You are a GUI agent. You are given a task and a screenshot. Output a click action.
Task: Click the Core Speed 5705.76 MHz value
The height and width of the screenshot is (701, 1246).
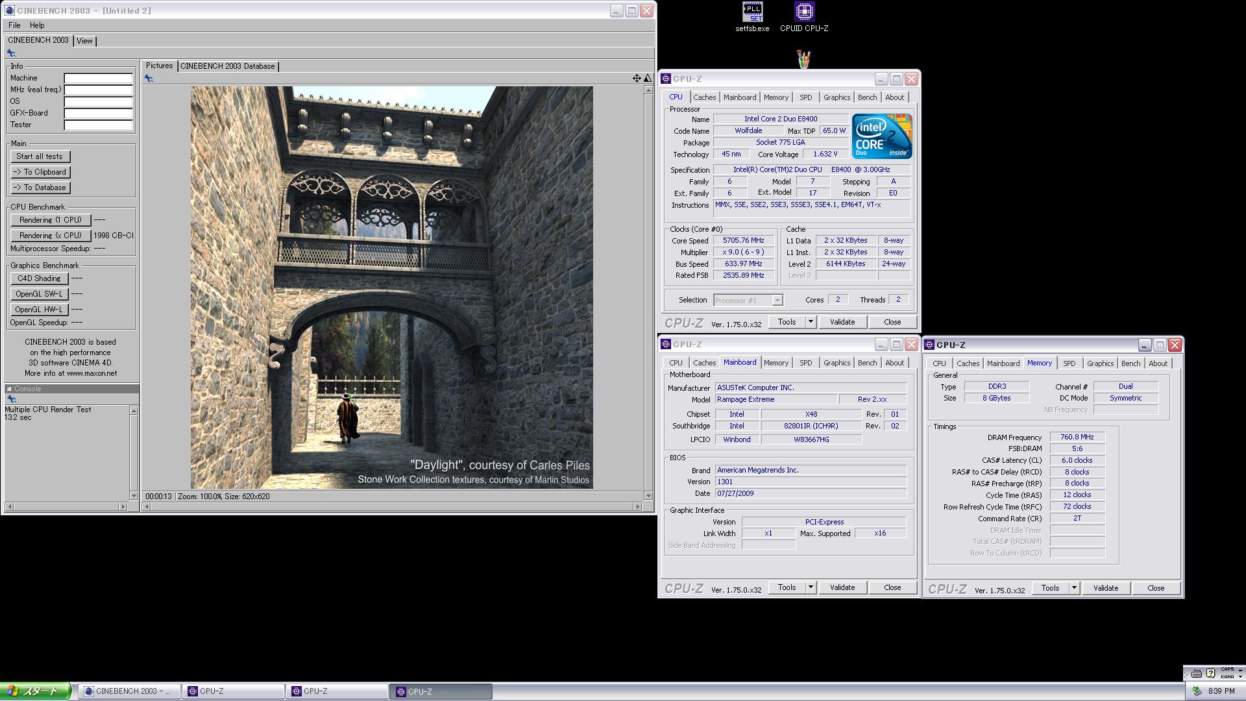click(744, 241)
